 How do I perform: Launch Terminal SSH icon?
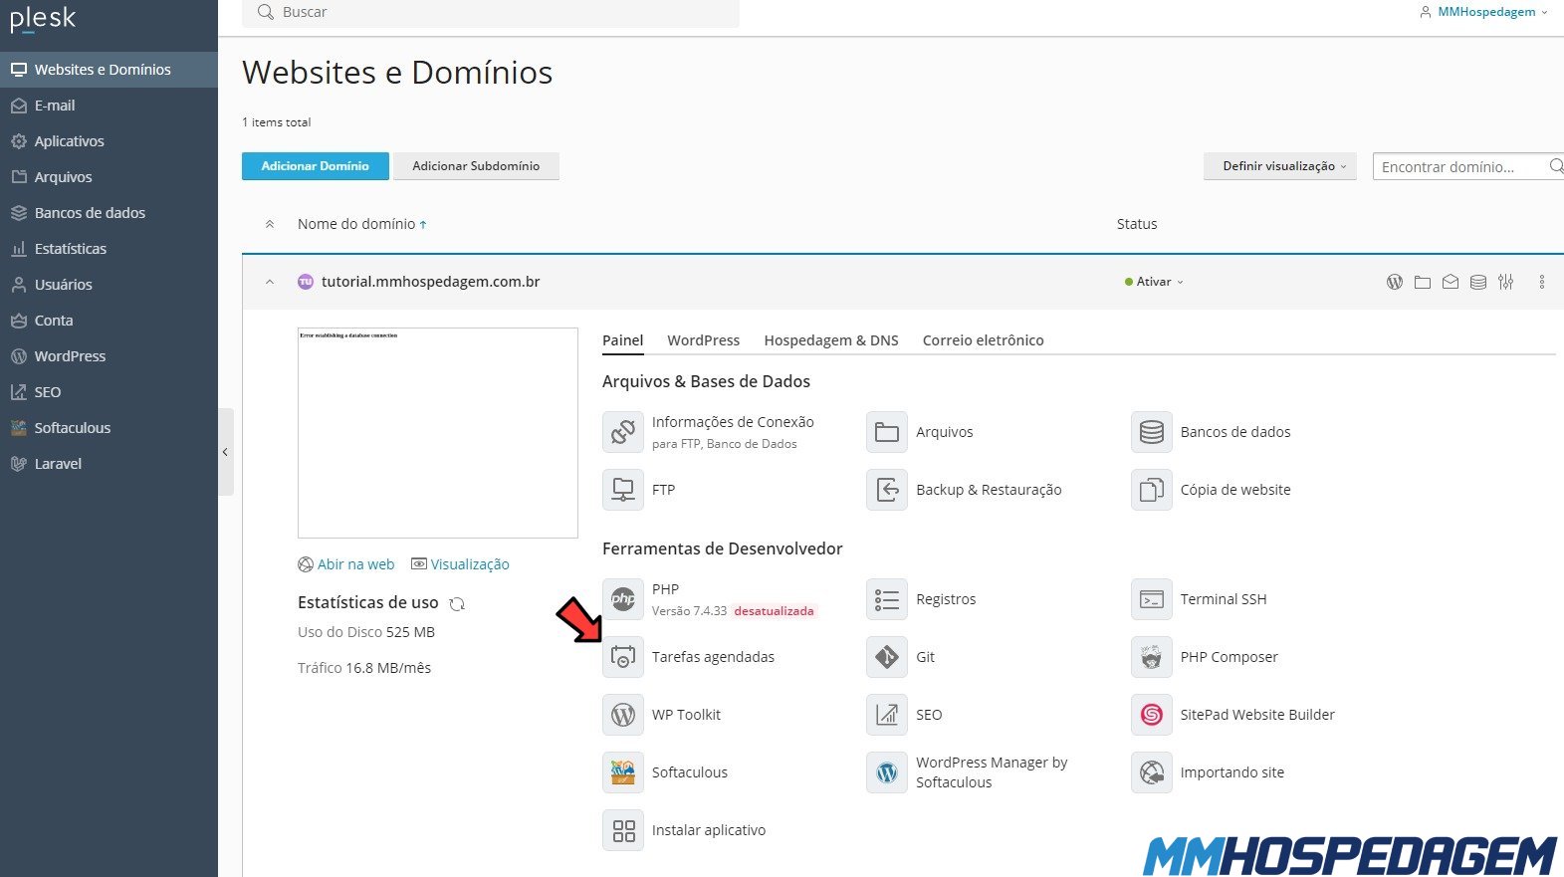1152,599
